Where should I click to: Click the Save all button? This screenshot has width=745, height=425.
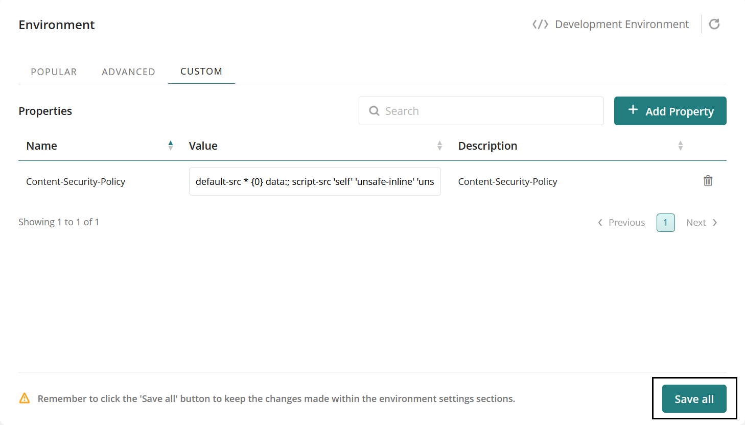tap(694, 399)
